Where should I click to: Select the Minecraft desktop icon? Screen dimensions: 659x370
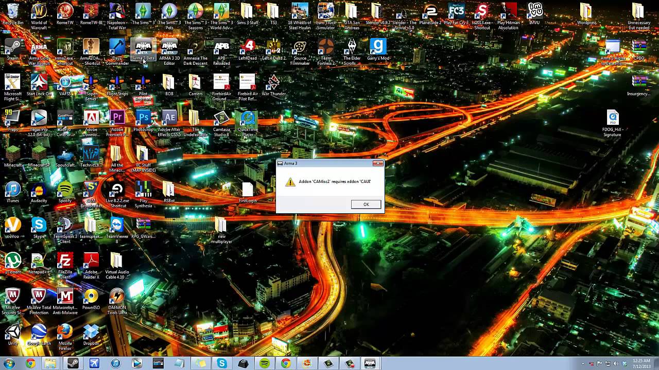point(13,156)
